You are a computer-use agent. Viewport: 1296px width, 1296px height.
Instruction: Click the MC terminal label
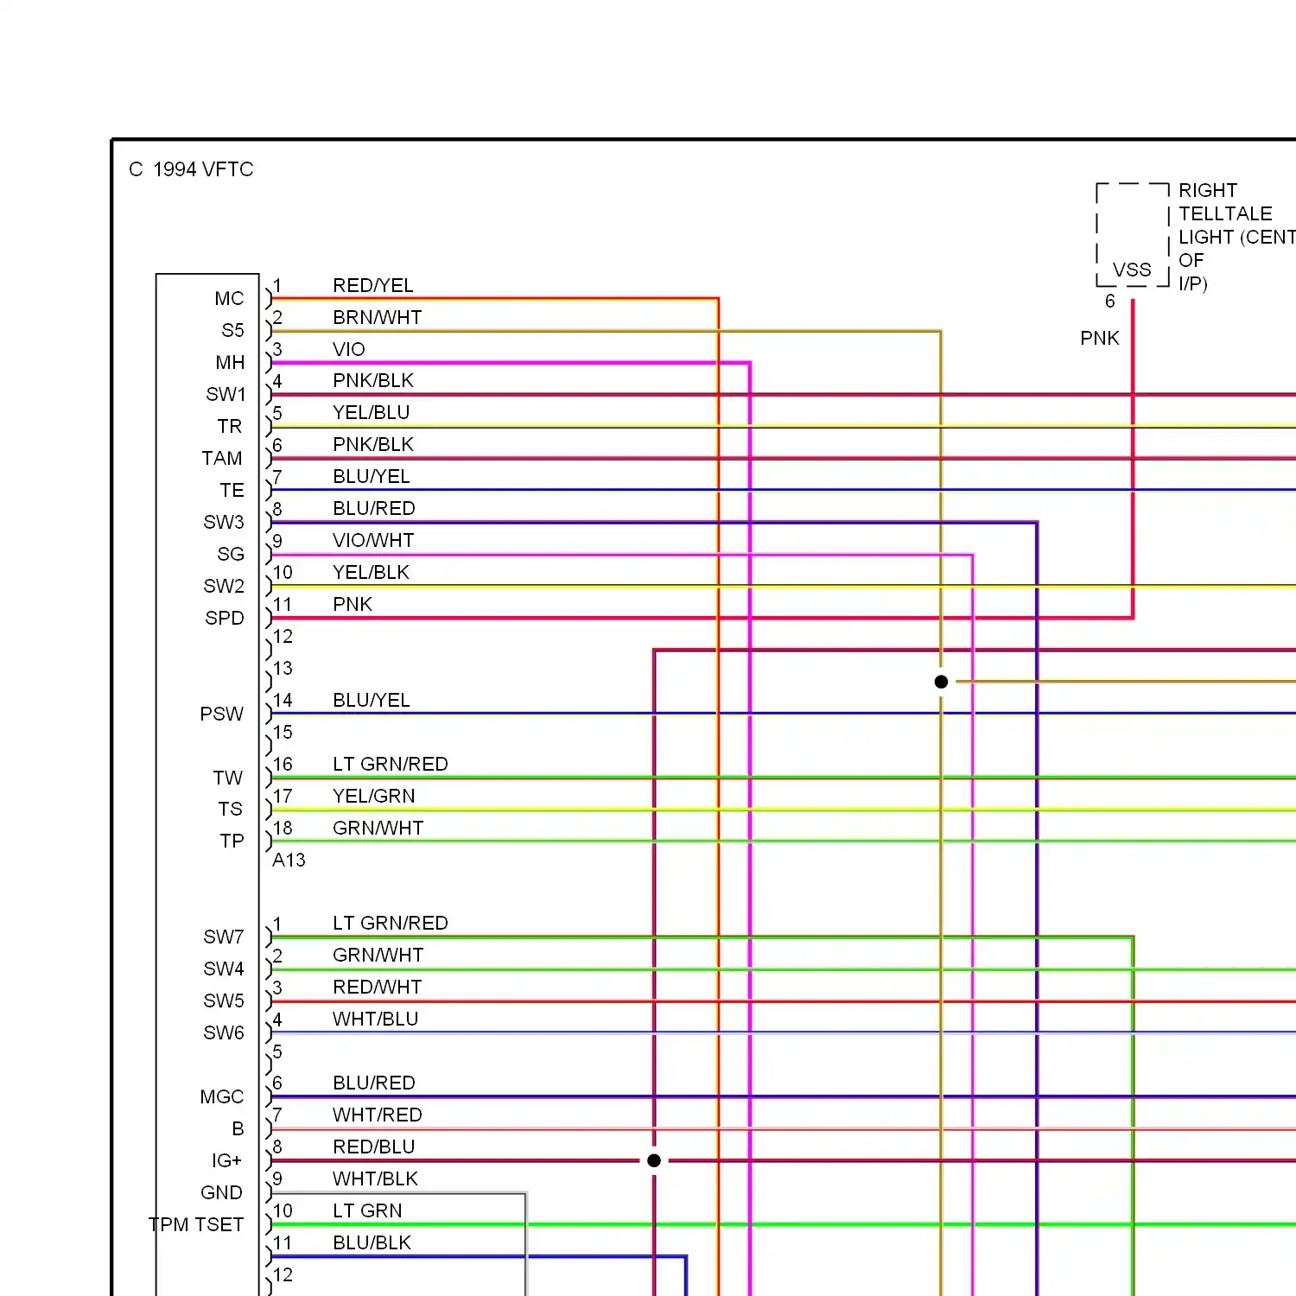click(230, 298)
